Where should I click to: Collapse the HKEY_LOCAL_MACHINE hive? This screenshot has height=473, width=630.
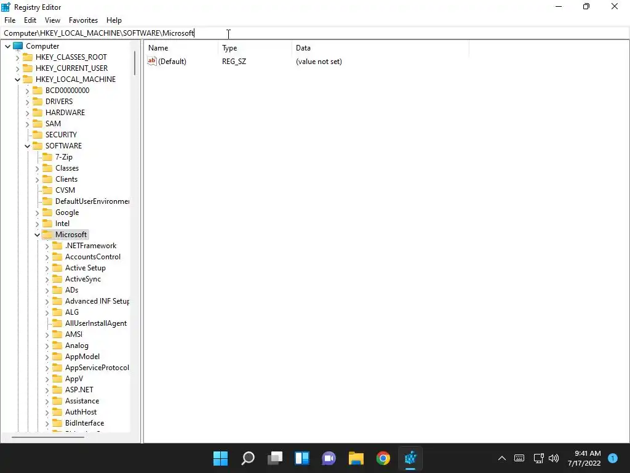(17, 79)
